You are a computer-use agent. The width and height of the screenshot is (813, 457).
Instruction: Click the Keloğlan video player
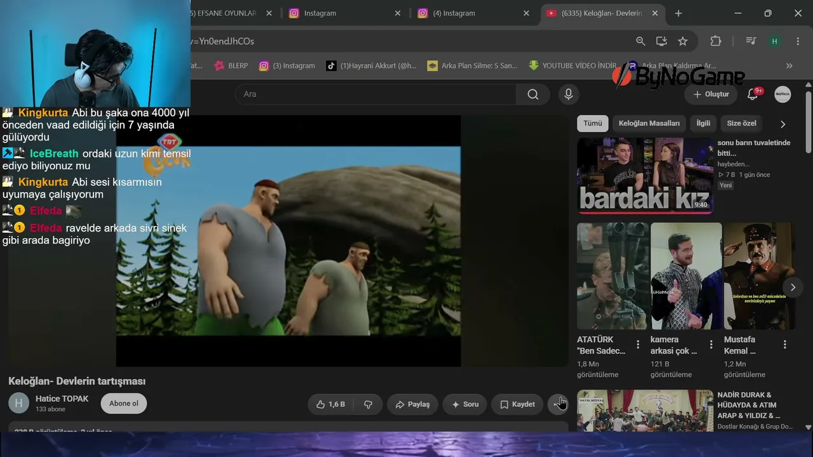tap(288, 241)
